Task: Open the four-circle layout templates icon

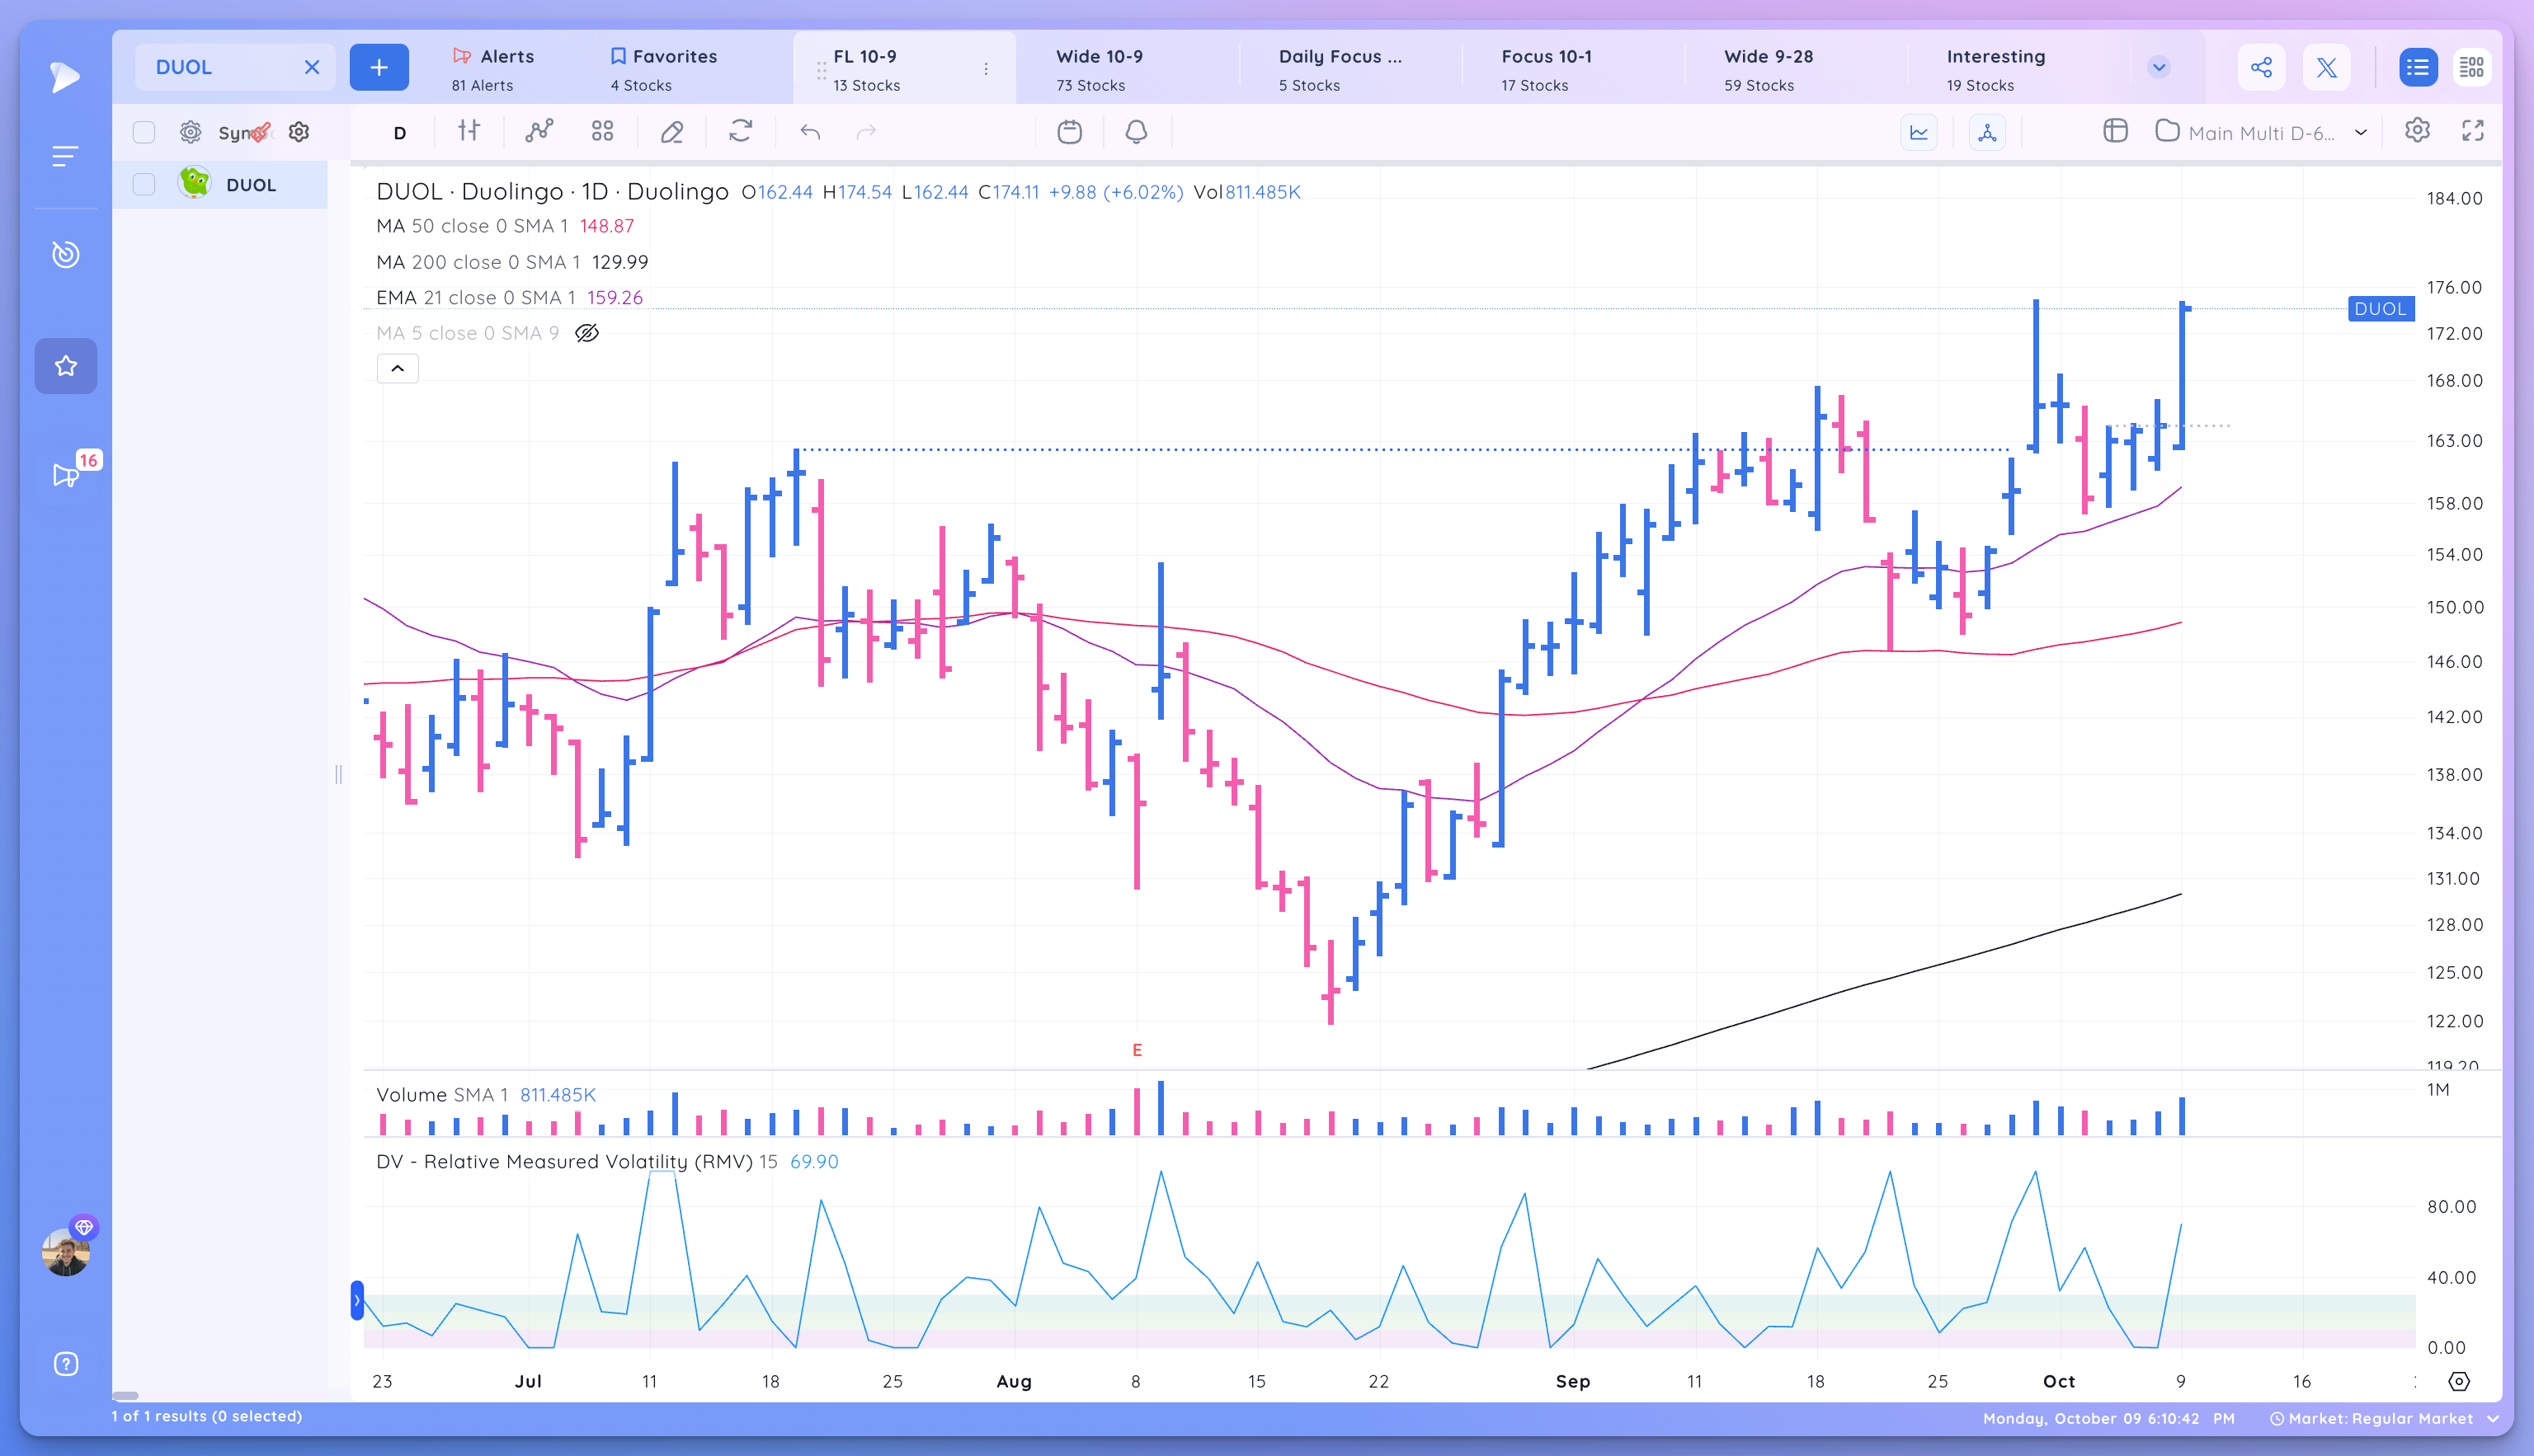Action: coord(602,131)
